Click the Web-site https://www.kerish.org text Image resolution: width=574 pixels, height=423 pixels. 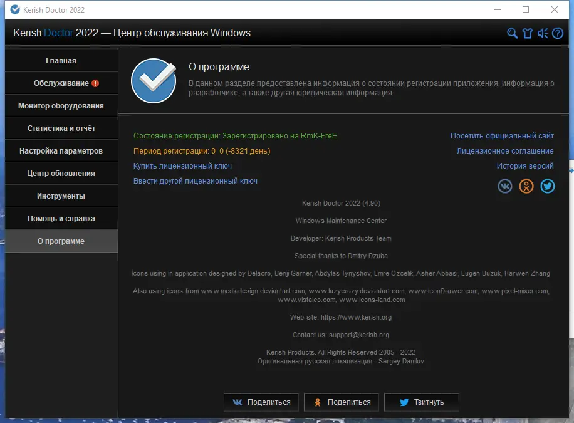(341, 317)
